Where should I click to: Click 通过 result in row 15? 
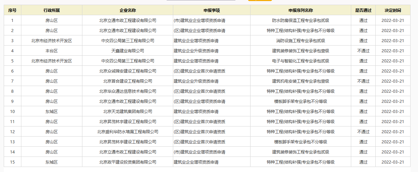(363, 162)
